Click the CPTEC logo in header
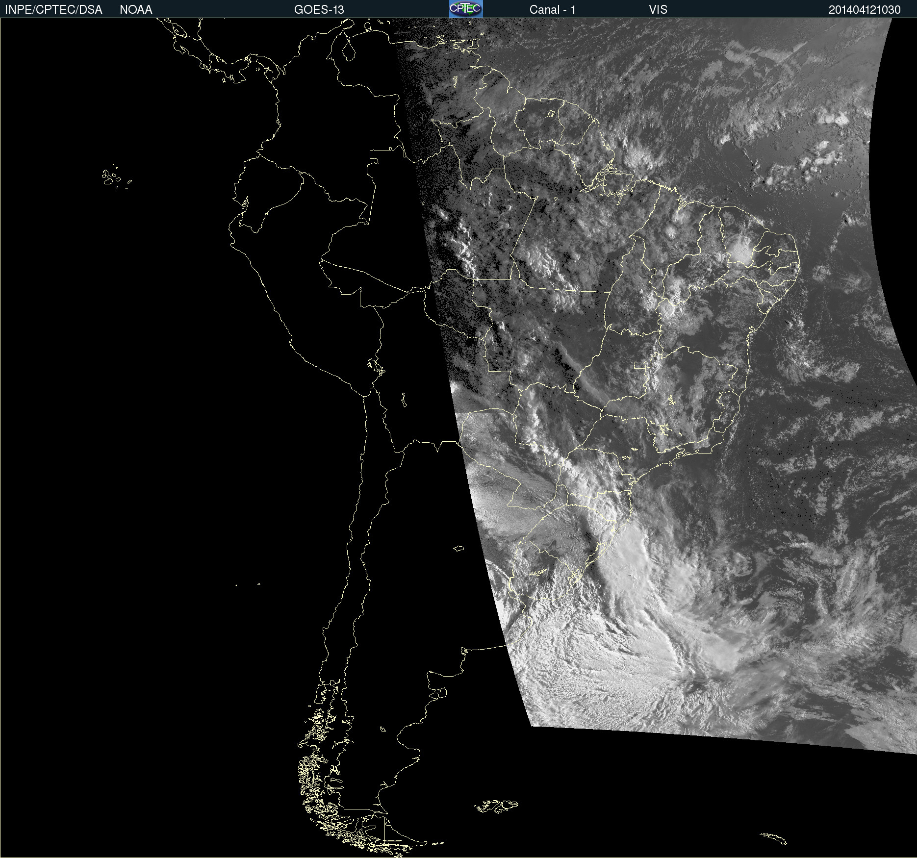The height and width of the screenshot is (858, 917). 466,9
